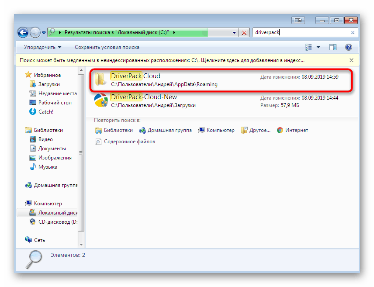Screen dimensions: 374x287
Task: Toggle the preview pane icon
Action: [x=333, y=47]
